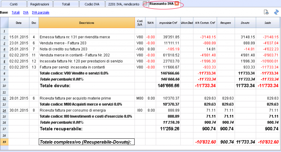Open the Registrazioni tab

tap(40, 4)
